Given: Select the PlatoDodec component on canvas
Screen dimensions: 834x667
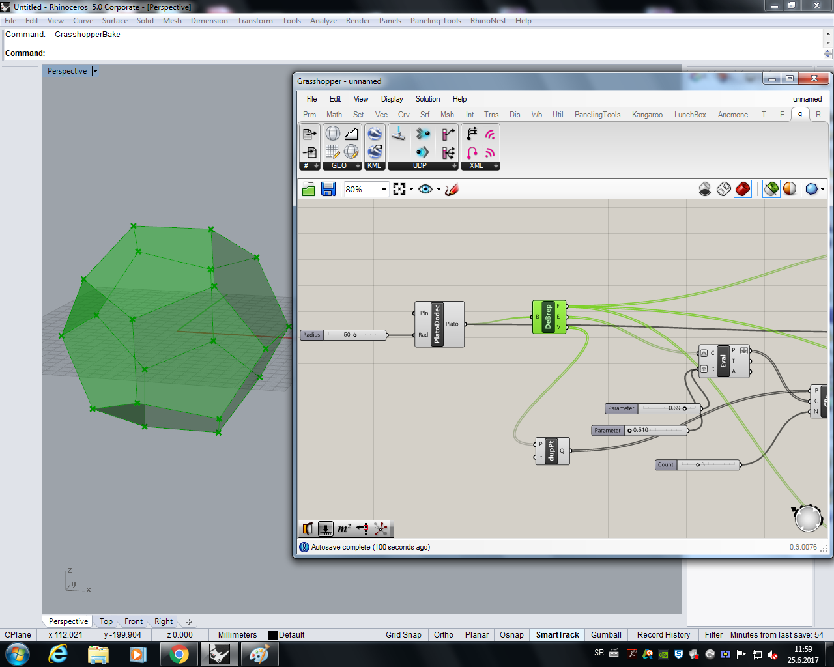Looking at the screenshot, I should pos(439,324).
